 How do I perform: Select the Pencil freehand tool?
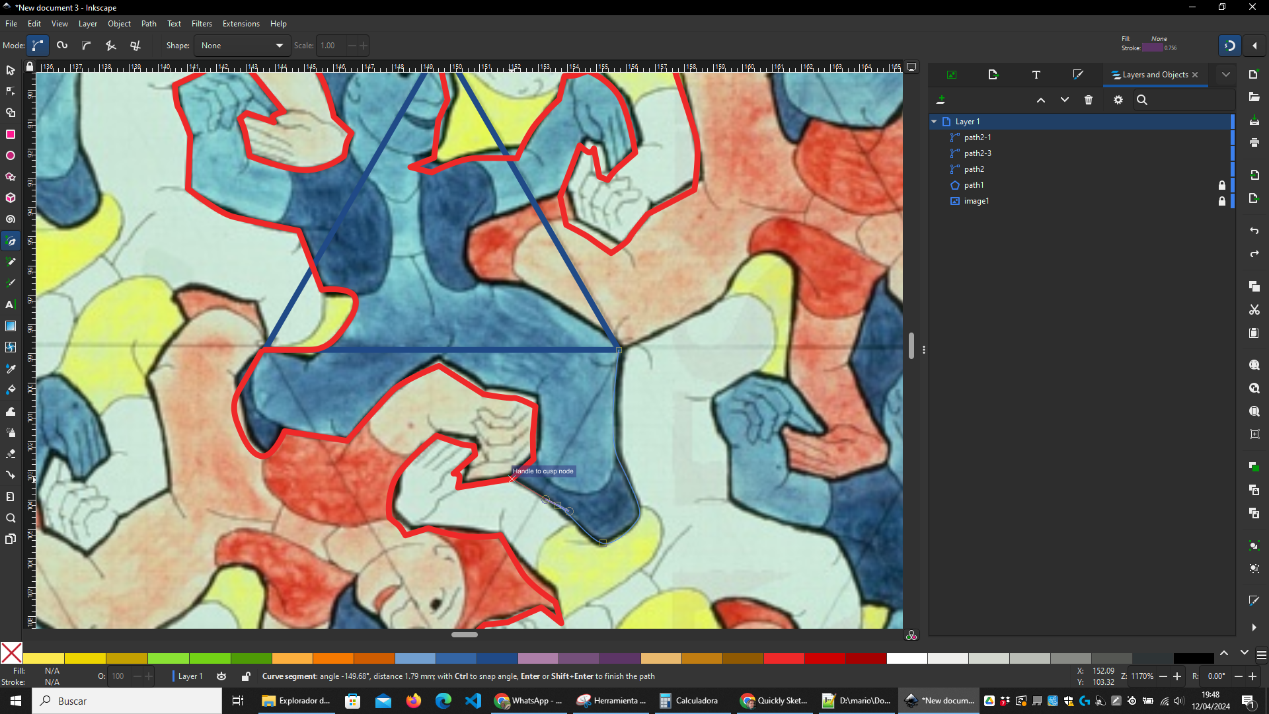pos(11,262)
